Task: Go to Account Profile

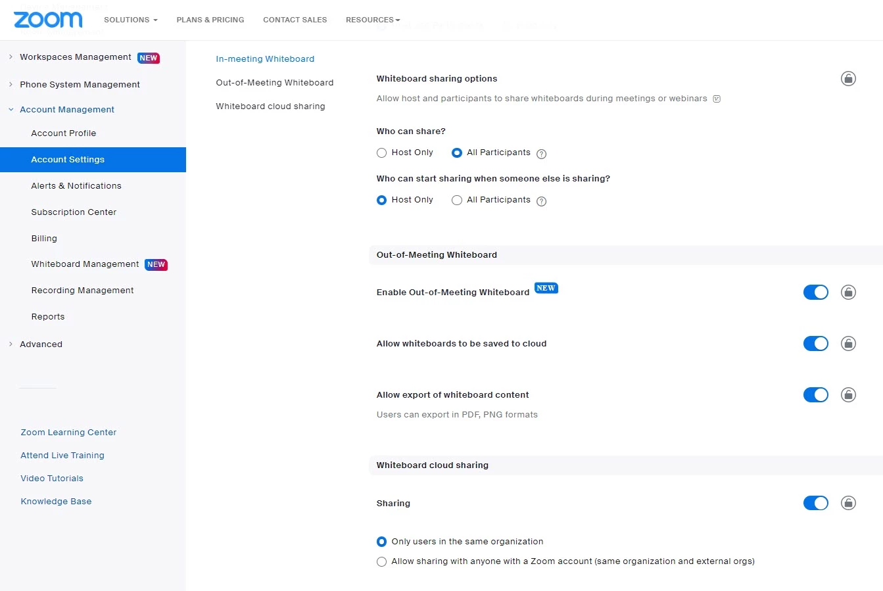Action: (64, 133)
